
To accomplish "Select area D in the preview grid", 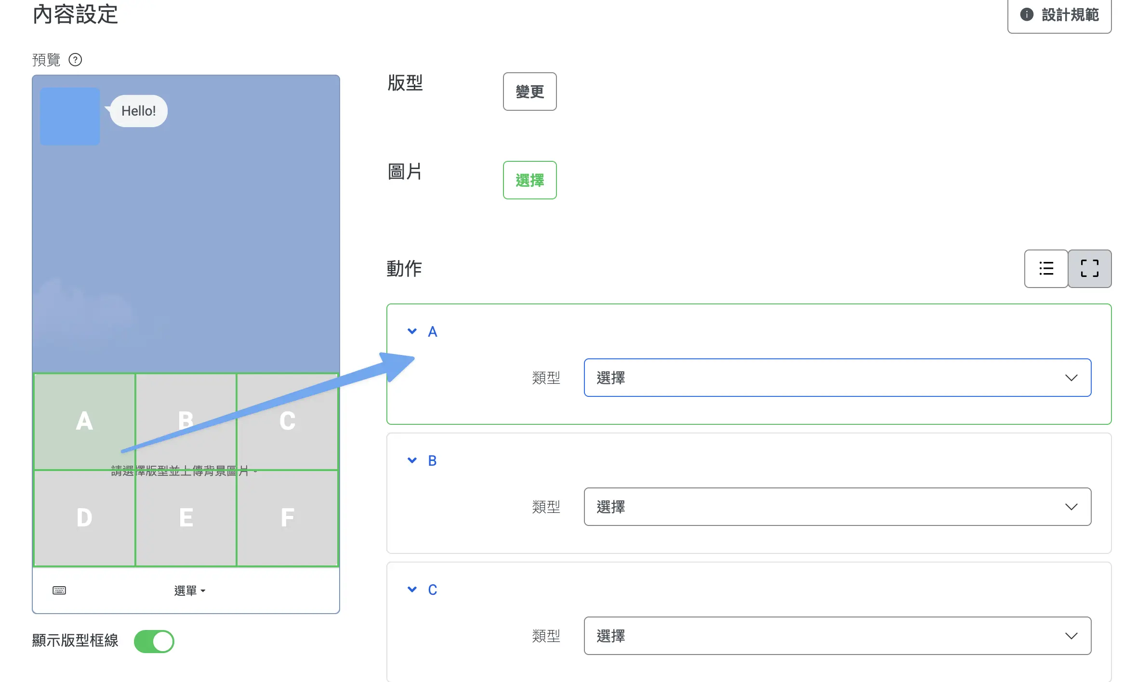I will pos(84,518).
